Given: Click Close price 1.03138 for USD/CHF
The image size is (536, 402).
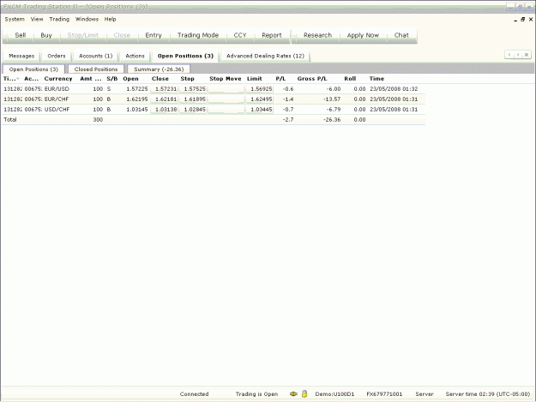Looking at the screenshot, I should 165,110.
